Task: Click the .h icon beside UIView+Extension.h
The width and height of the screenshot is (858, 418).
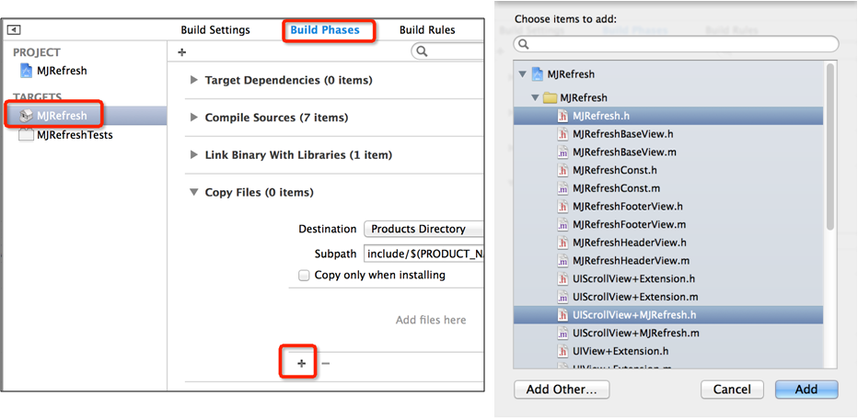Action: [562, 351]
